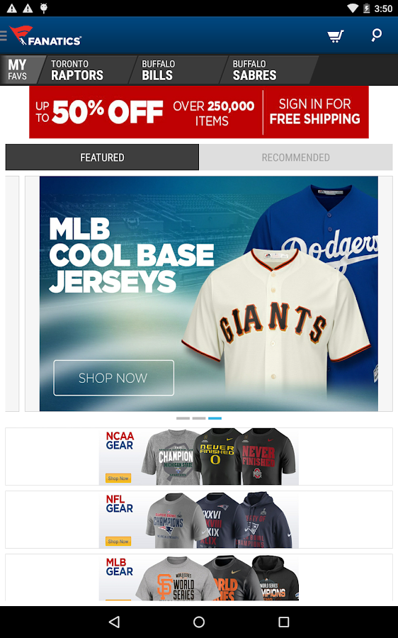Open the shopping cart
Screen dimensions: 398x638
tap(336, 36)
